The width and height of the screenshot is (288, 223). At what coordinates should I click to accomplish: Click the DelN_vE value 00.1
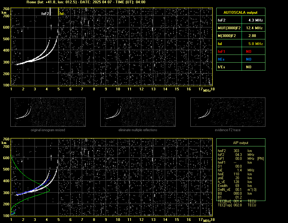tap(239, 190)
